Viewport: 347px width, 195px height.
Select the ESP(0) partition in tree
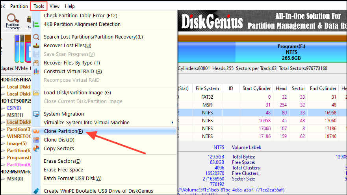(x=14, y=108)
